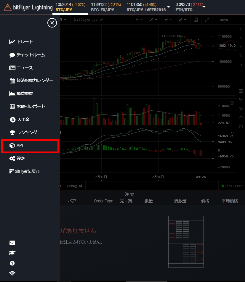Toggle fullscreen chart with arrows icon
245x282 pixels.
tap(207, 20)
